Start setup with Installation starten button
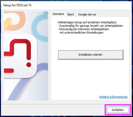 click(90, 55)
